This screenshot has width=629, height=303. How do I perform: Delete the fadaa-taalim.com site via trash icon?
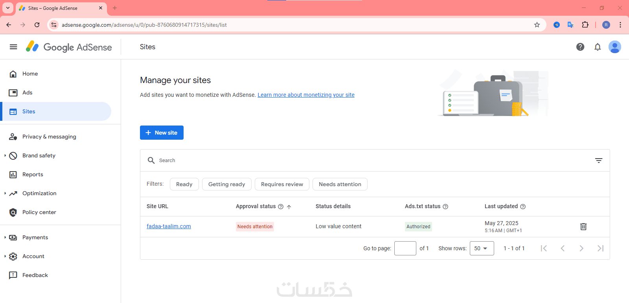[583, 227]
